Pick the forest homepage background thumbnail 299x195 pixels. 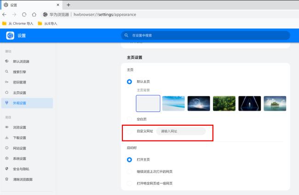coord(224,104)
